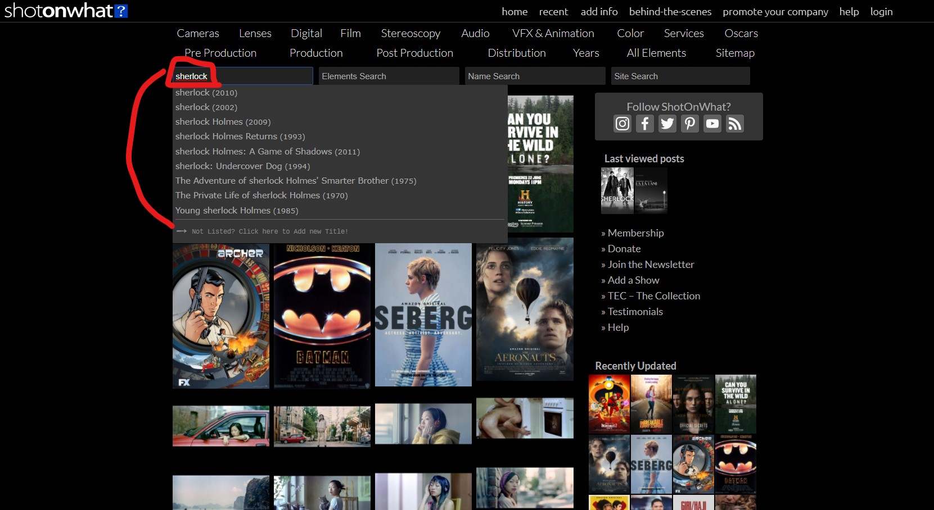Open Incredibles thumbnail in Recently Updated
Image resolution: width=934 pixels, height=510 pixels.
coord(610,404)
